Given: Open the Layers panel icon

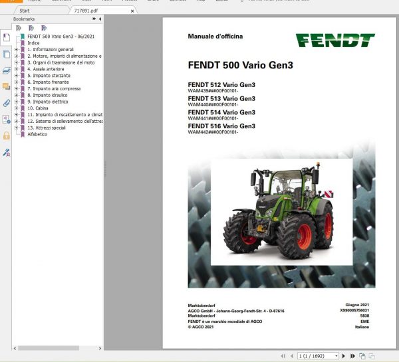Looking at the screenshot, I should coord(7,70).
